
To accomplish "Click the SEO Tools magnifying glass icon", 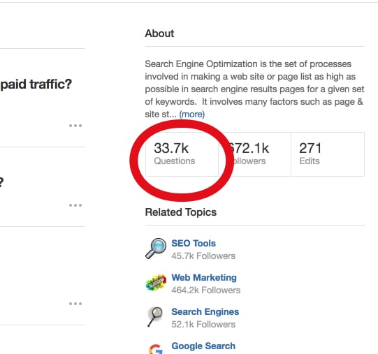I will (x=156, y=249).
